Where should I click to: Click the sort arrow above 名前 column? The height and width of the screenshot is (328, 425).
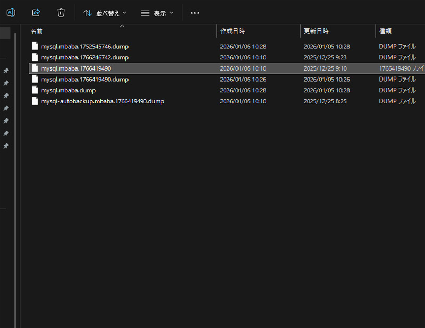point(122,25)
